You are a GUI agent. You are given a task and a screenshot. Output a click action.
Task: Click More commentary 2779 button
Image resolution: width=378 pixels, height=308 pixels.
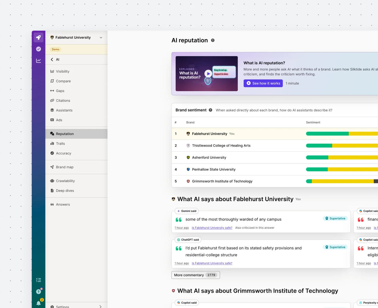click(196, 275)
